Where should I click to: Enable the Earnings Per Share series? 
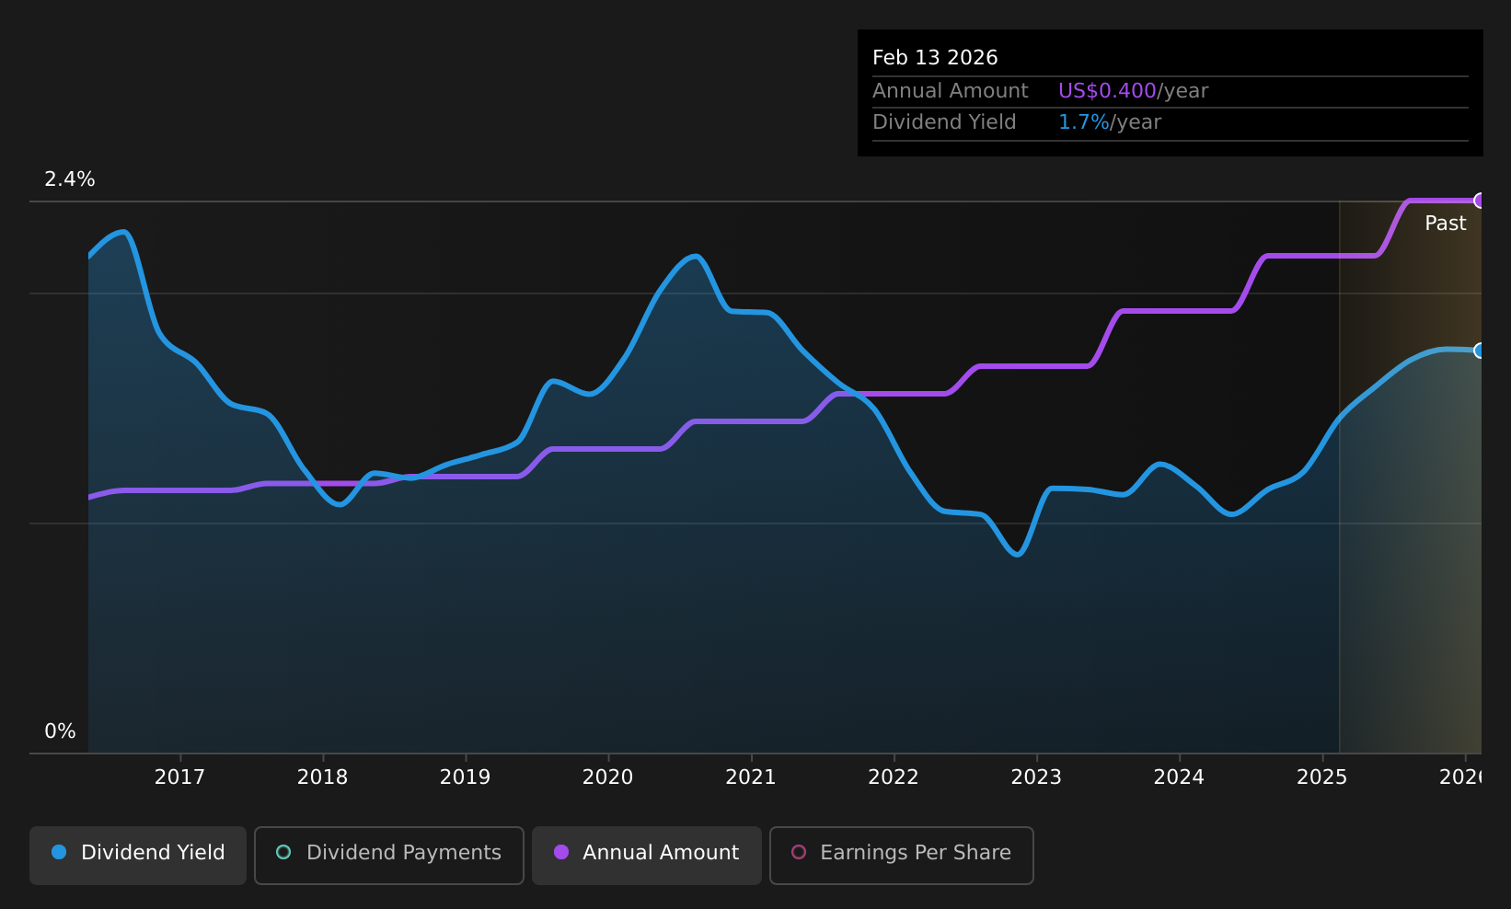click(902, 856)
